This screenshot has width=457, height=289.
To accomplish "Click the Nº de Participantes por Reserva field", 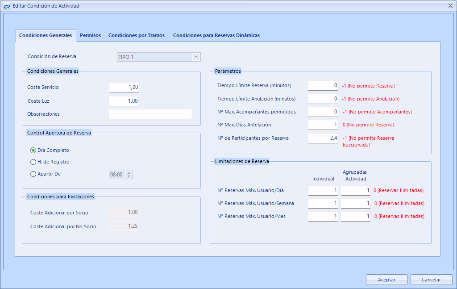I will (x=323, y=138).
